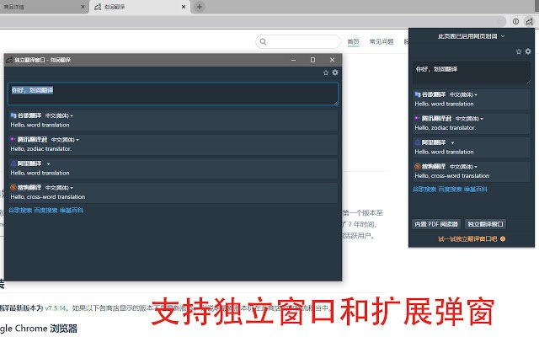The height and width of the screenshot is (337, 539).
Task: Close the 划词翻译 browser tab
Action: click(184, 7)
